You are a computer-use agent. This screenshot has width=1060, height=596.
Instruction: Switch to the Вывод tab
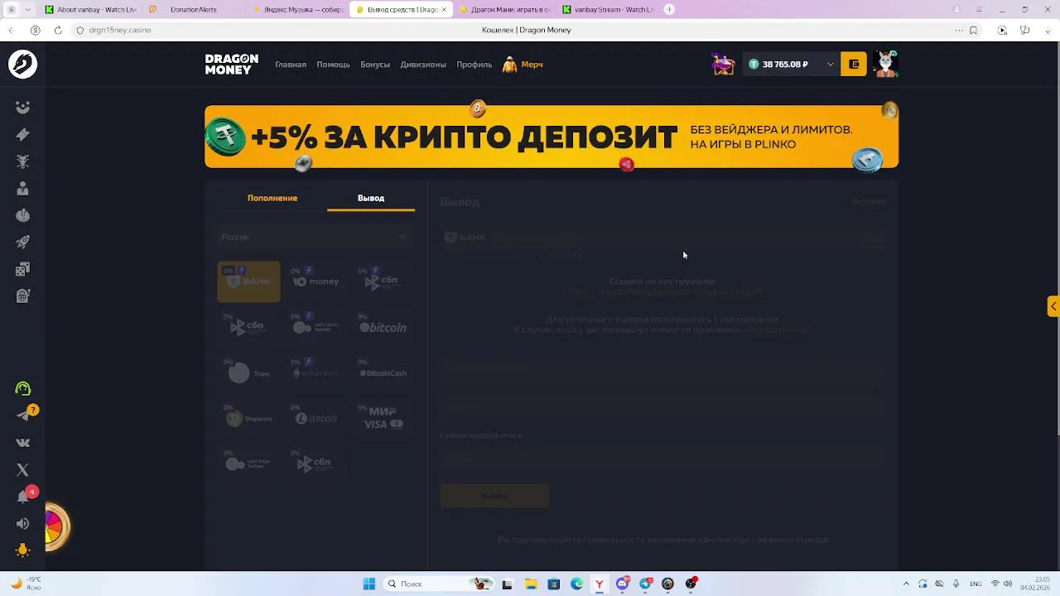tap(371, 198)
